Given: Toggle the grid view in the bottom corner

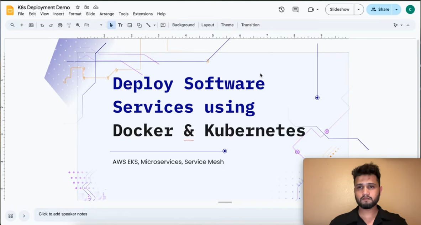Looking at the screenshot, I should [10, 216].
